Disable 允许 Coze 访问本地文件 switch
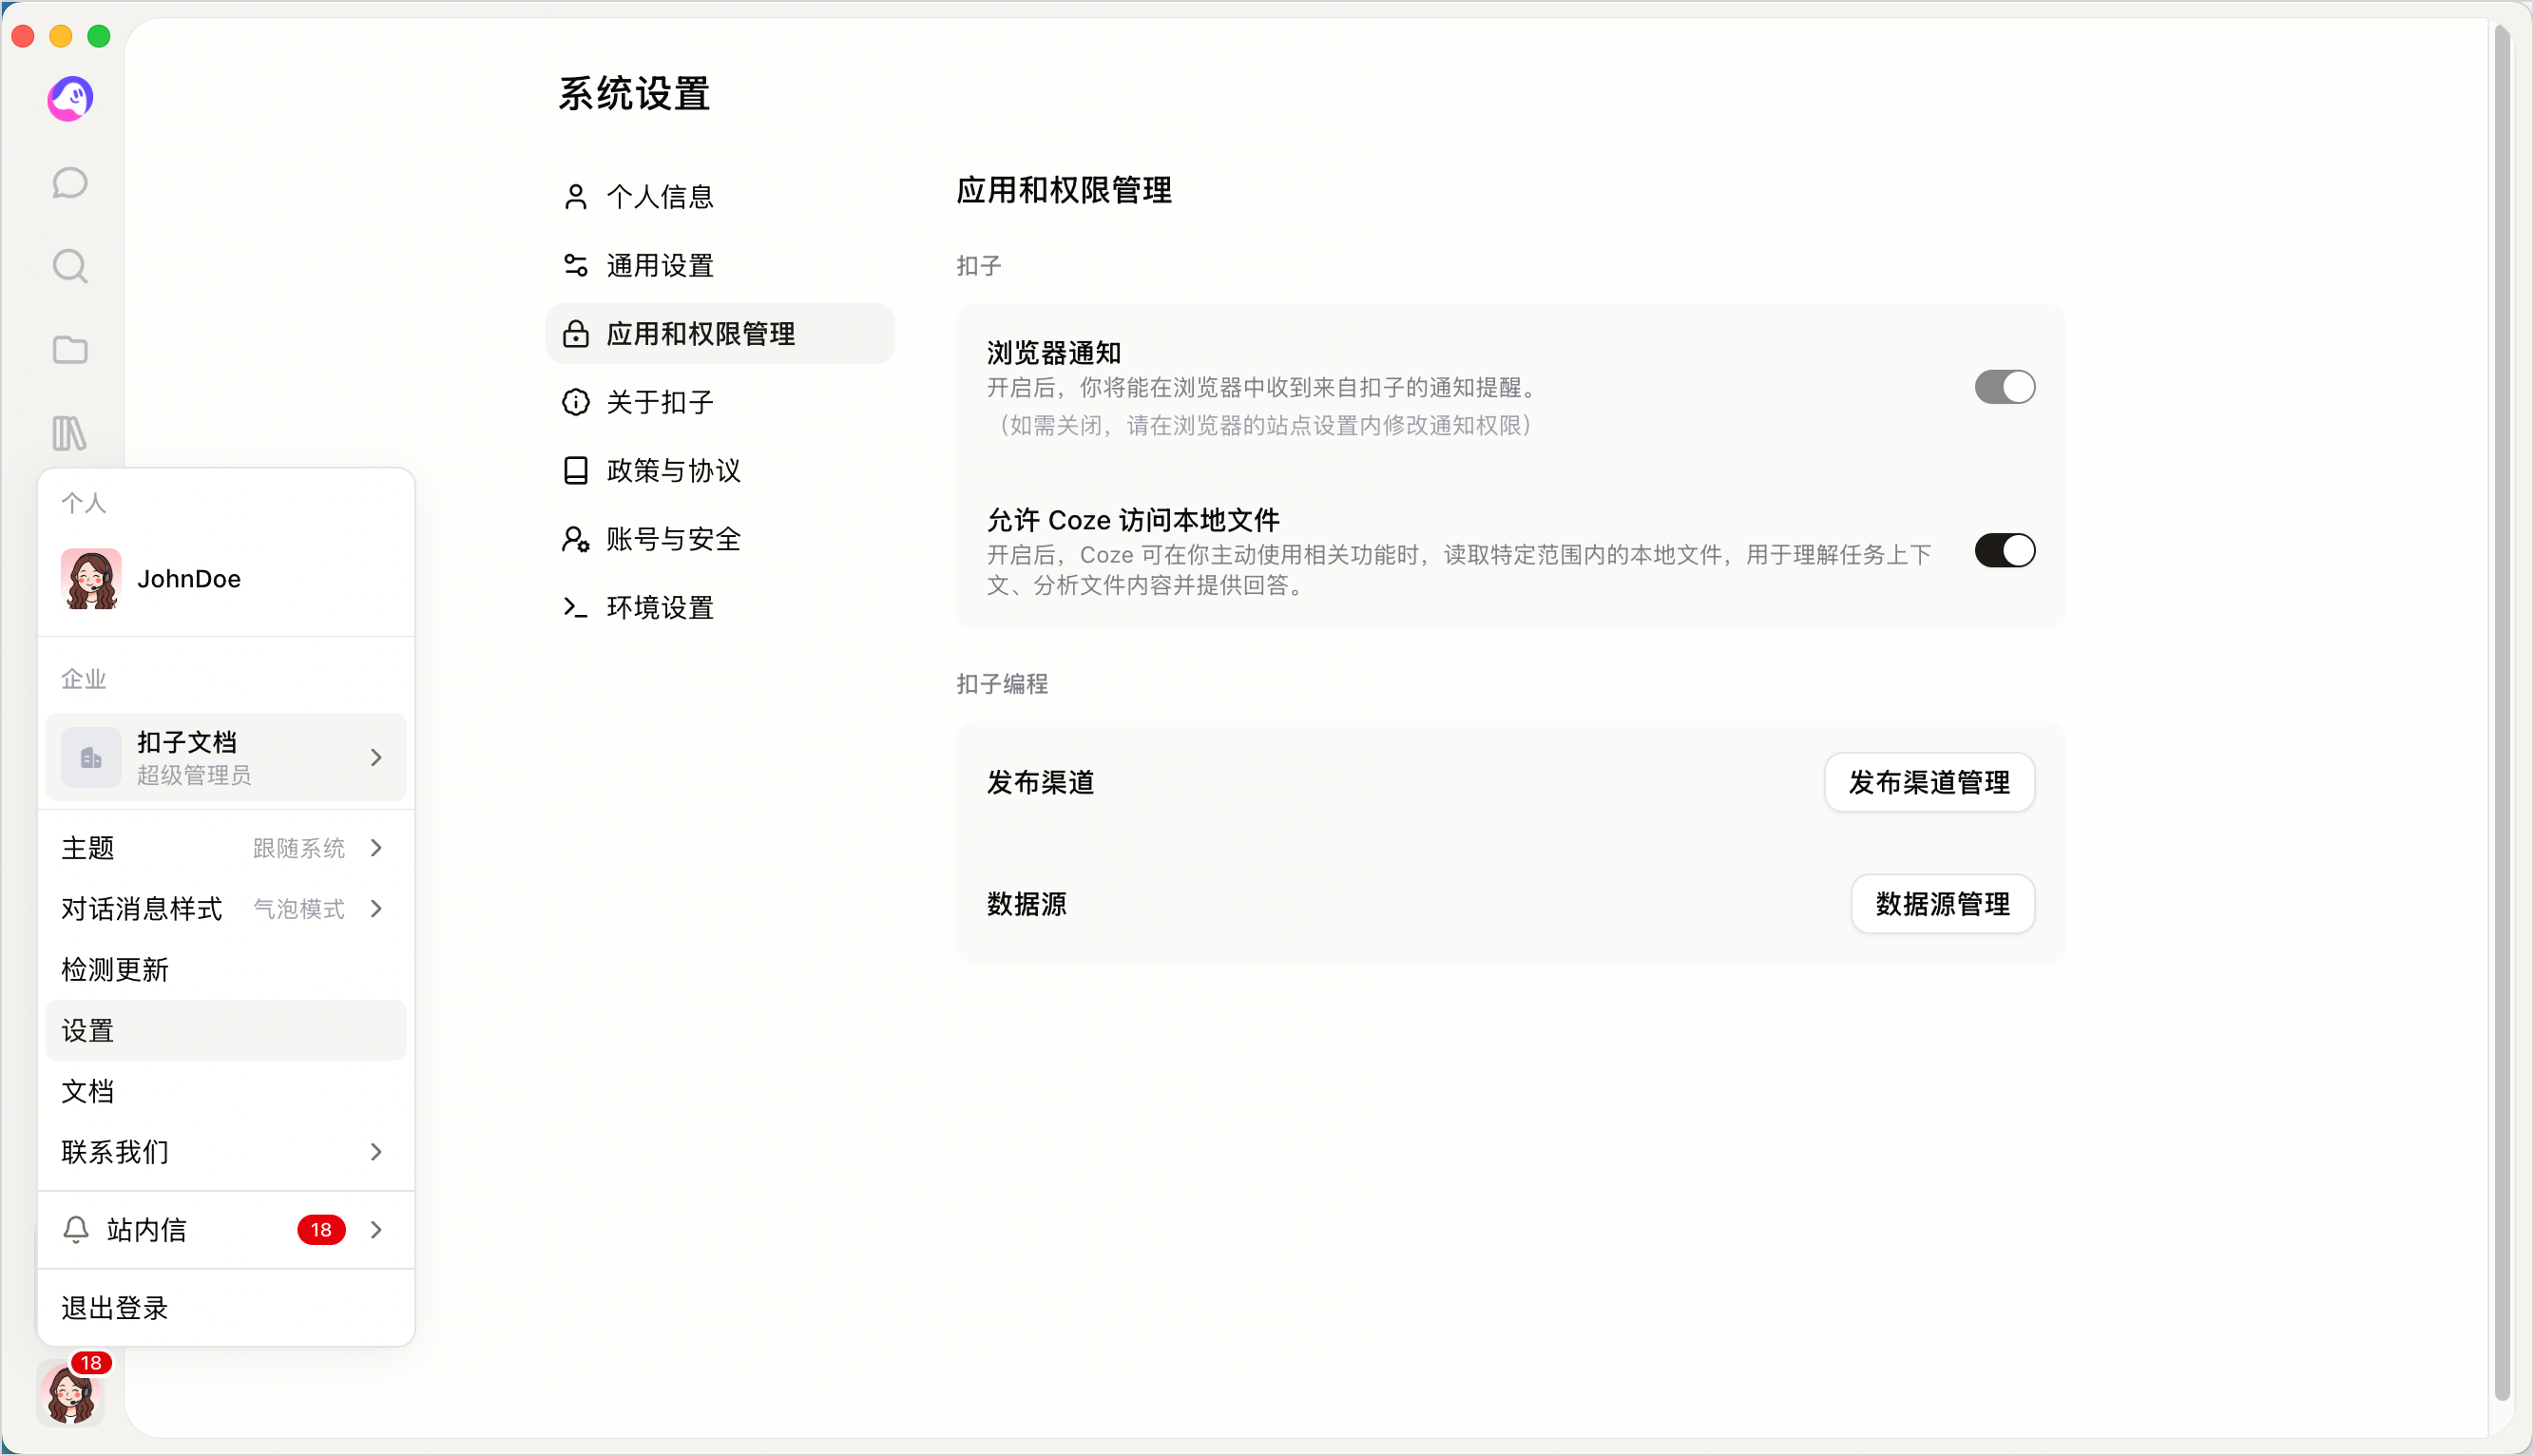2534x1456 pixels. pos(2004,550)
